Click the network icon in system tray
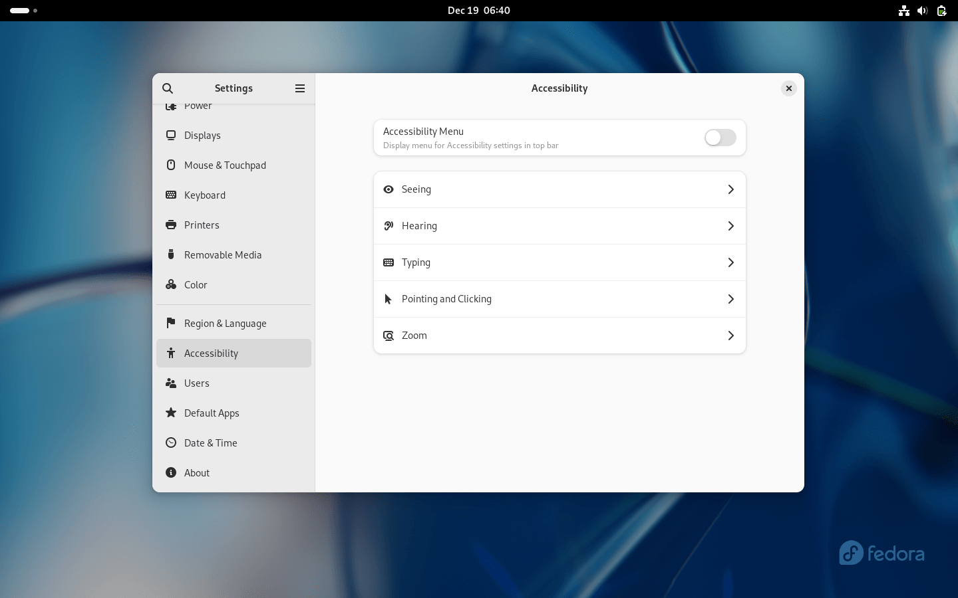The width and height of the screenshot is (958, 598). (x=903, y=10)
